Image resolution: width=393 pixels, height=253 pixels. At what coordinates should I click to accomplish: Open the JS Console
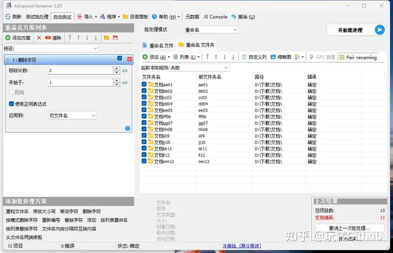tap(215, 17)
